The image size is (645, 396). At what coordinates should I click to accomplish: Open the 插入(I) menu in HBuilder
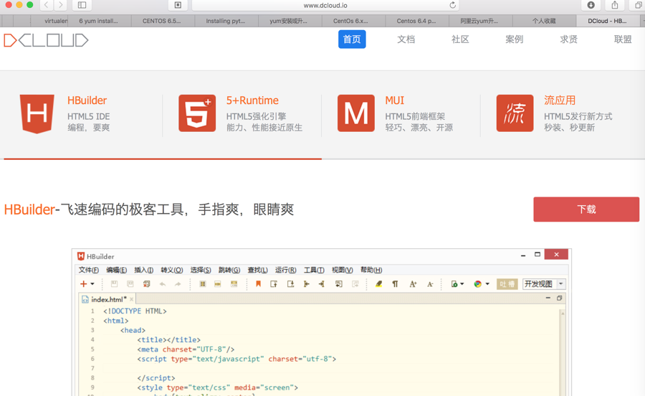pos(143,270)
